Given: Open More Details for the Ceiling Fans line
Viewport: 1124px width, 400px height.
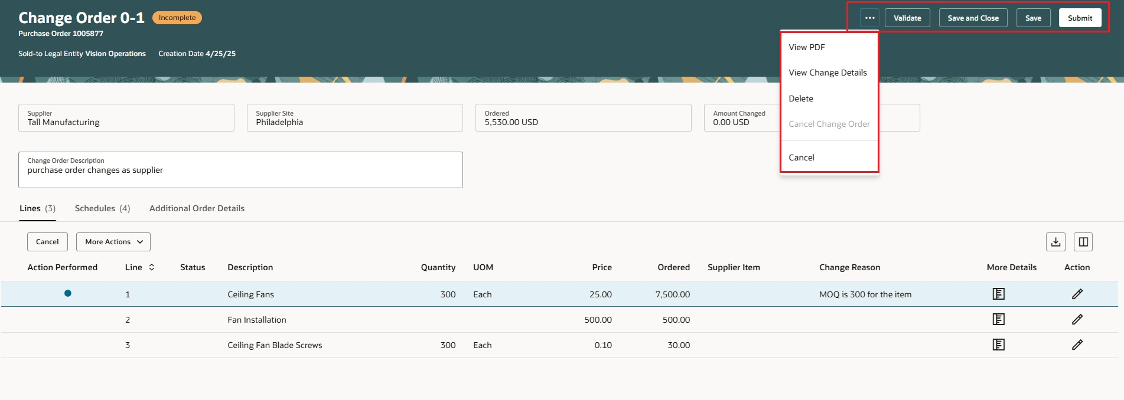Looking at the screenshot, I should pyautogui.click(x=999, y=294).
